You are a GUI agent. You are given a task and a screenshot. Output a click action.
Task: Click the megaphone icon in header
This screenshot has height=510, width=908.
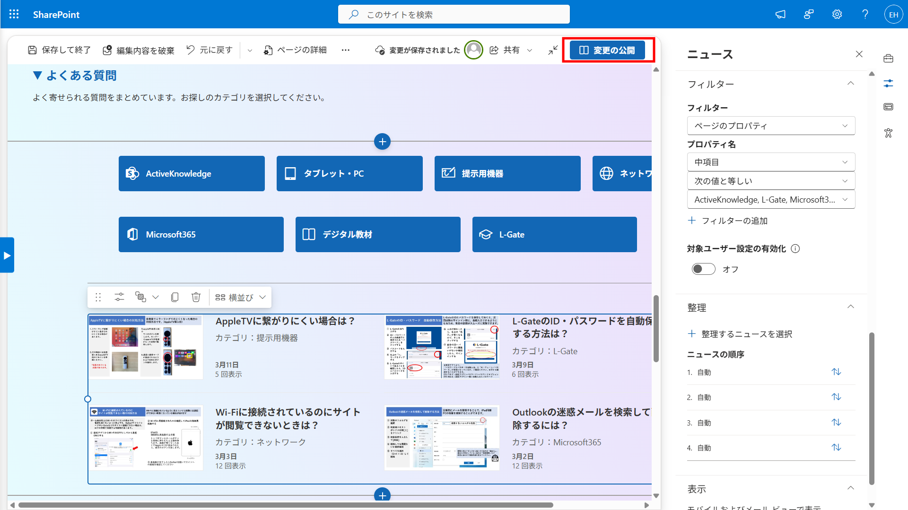tap(780, 14)
